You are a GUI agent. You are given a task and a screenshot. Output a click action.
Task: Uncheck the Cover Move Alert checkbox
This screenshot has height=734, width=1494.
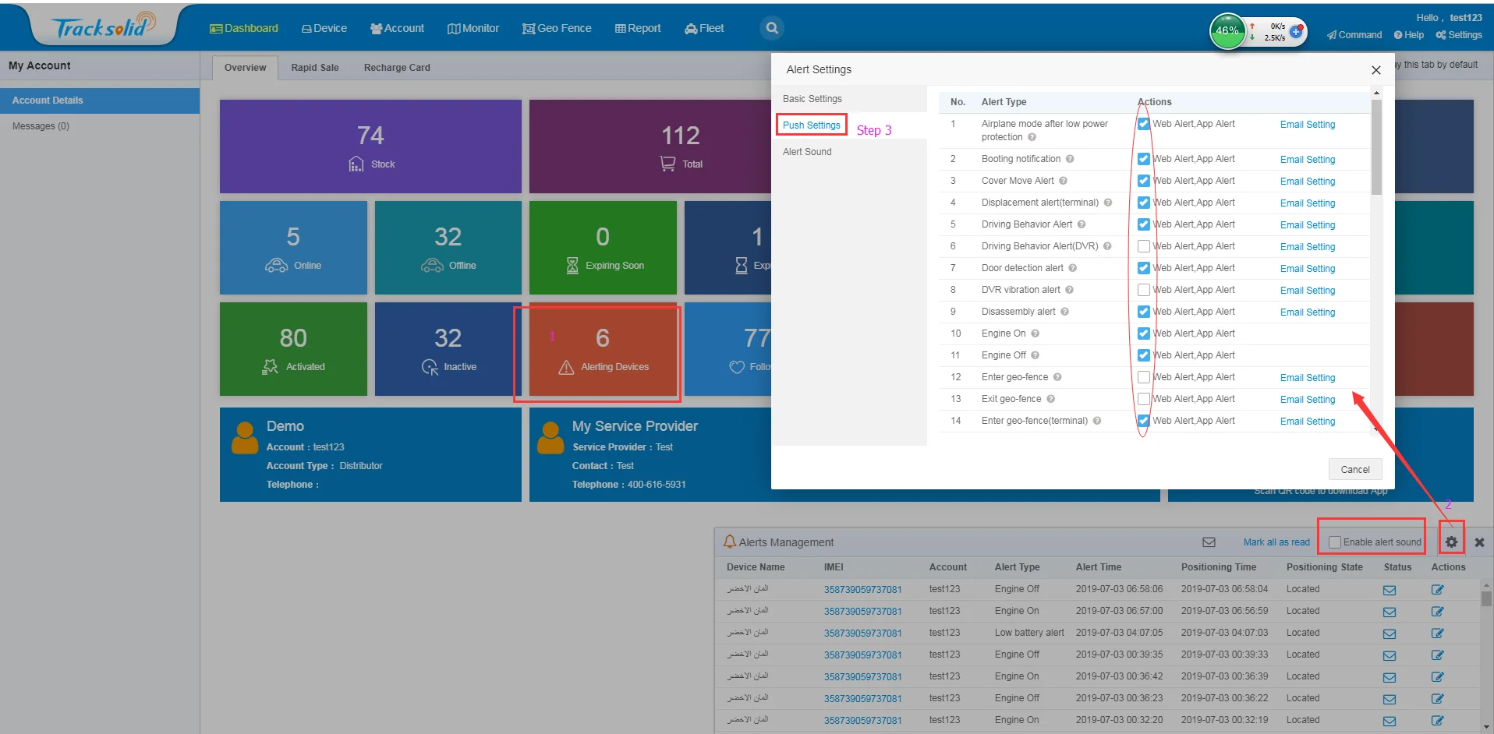1144,181
